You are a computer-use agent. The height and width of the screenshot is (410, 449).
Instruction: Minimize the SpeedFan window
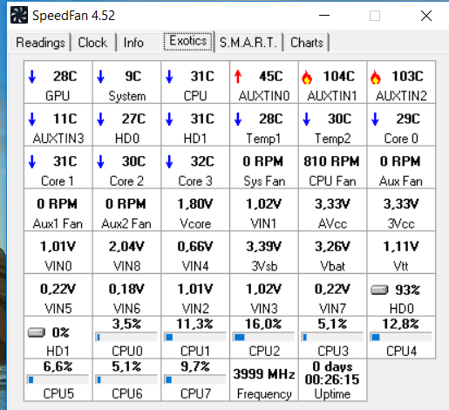(324, 16)
